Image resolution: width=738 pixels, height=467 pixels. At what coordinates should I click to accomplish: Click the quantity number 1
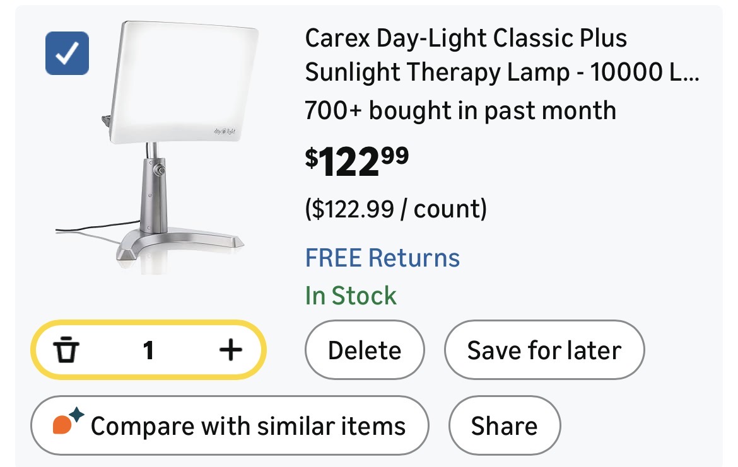148,350
